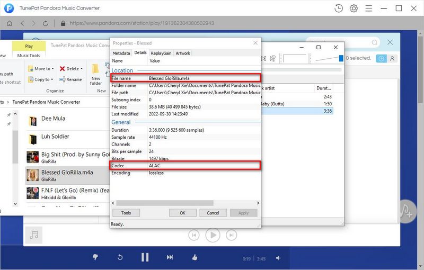Open the ReplayGain tab

click(x=161, y=53)
